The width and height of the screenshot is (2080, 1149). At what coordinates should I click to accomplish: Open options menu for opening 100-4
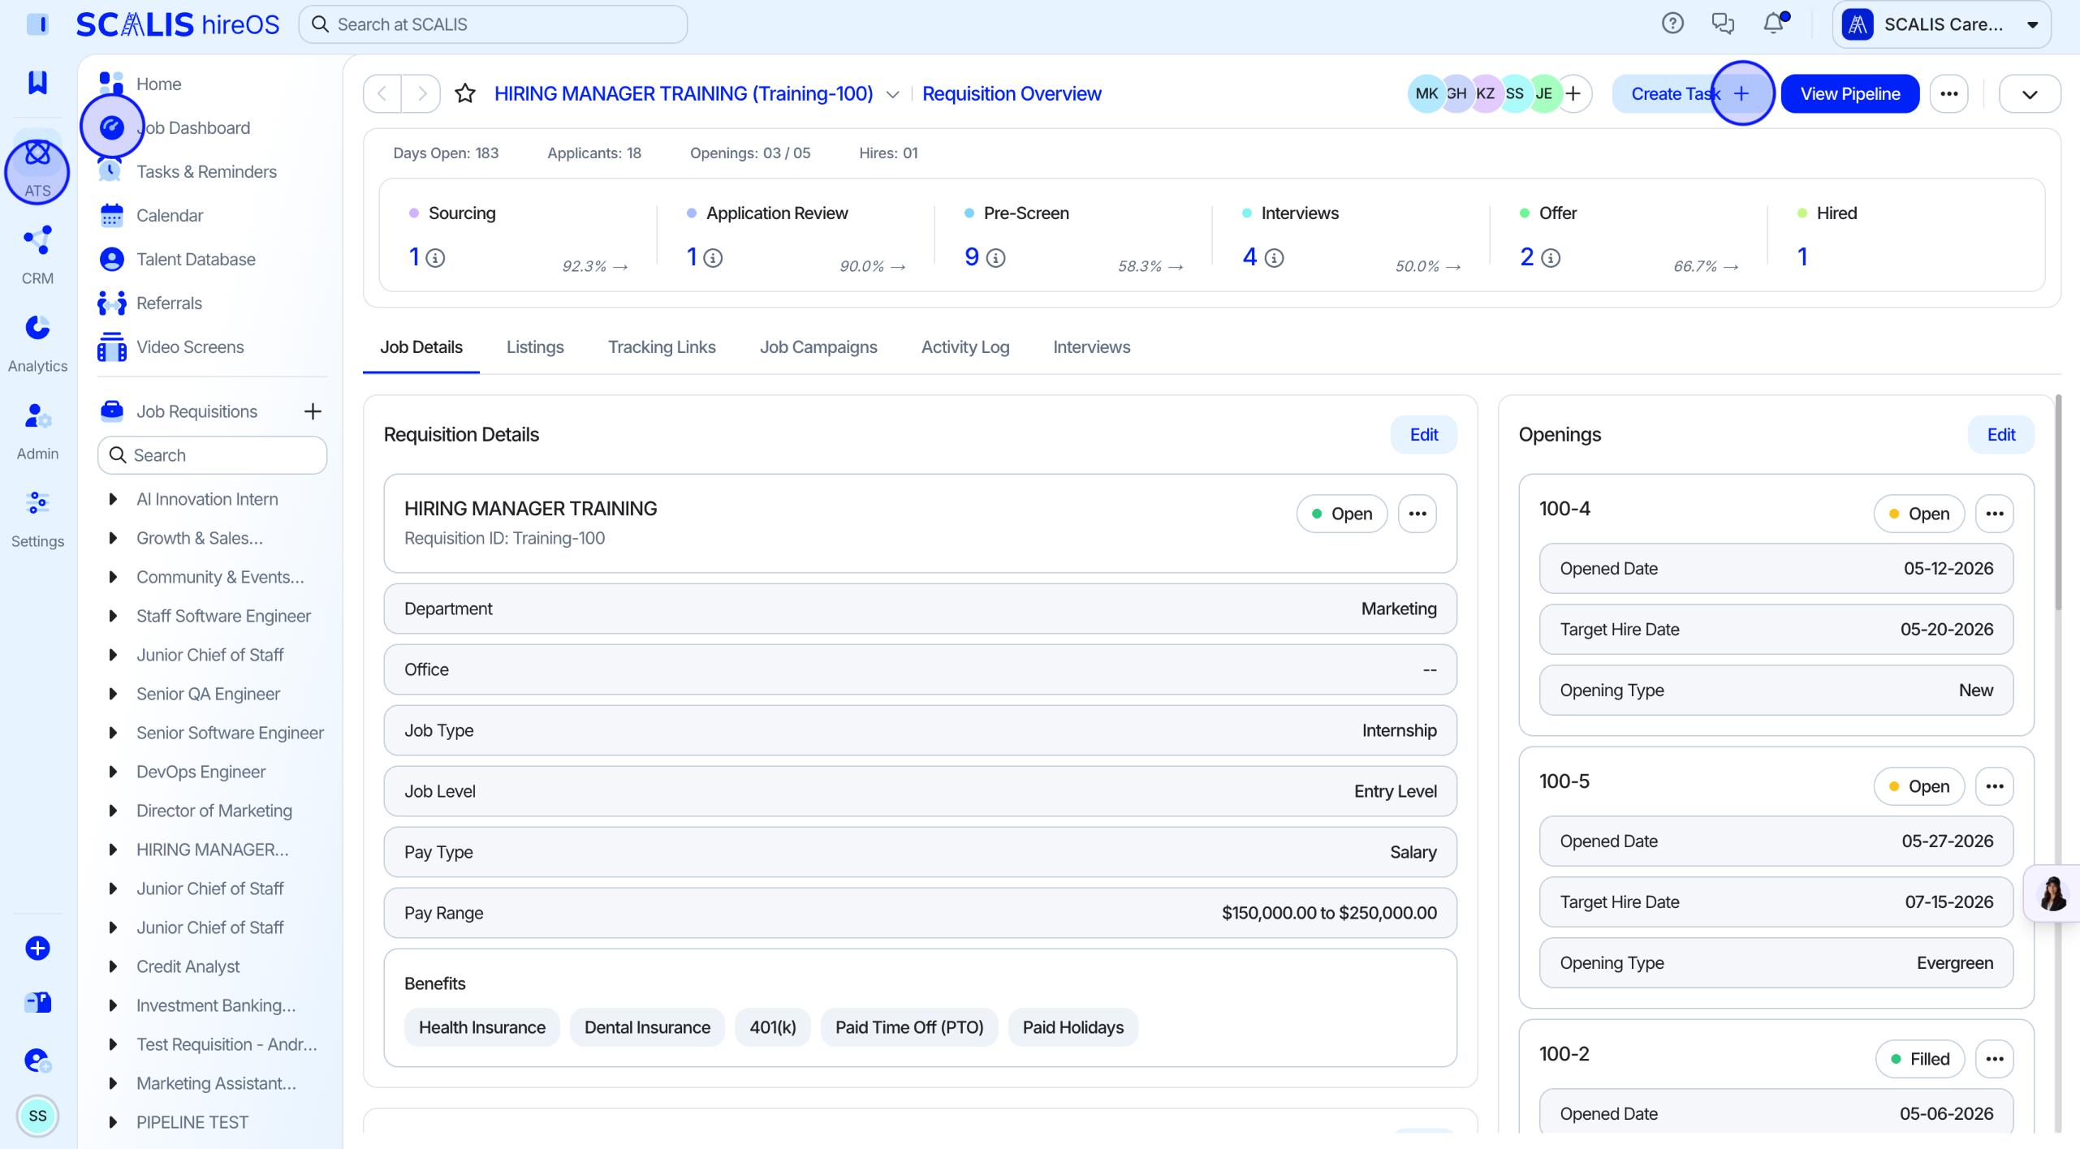pyautogui.click(x=1995, y=514)
